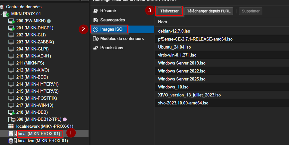Click the template icon for 300 (MIKN-DEB12-TPL)

(12, 119)
